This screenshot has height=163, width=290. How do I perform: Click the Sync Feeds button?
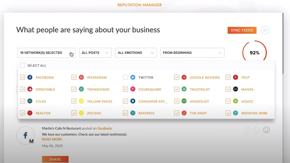[x=242, y=30]
